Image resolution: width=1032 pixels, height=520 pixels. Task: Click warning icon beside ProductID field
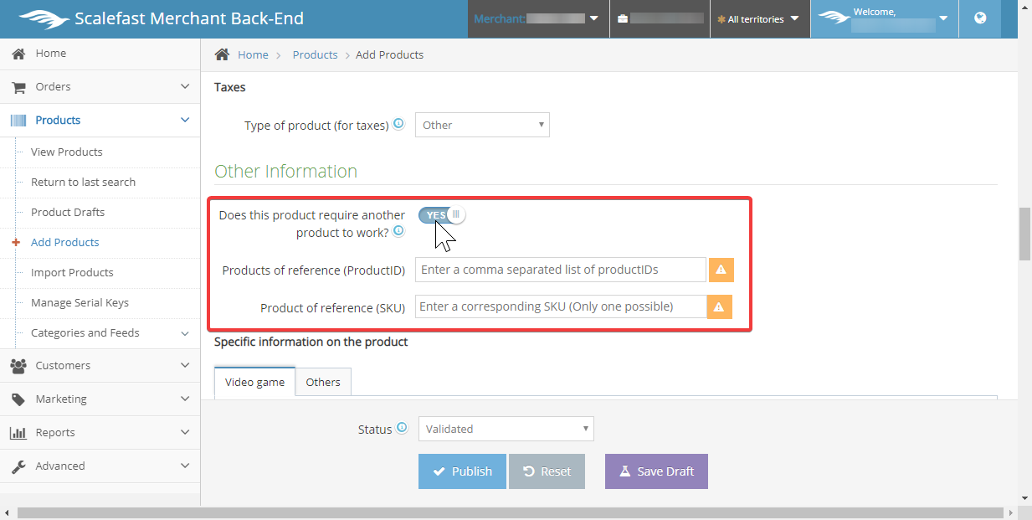[x=721, y=270]
